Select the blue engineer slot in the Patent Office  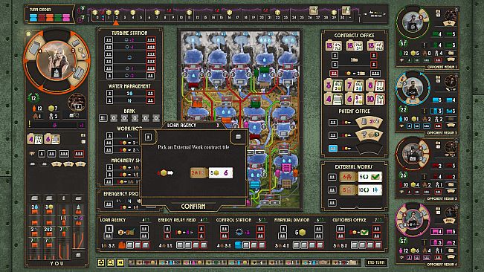point(333,149)
